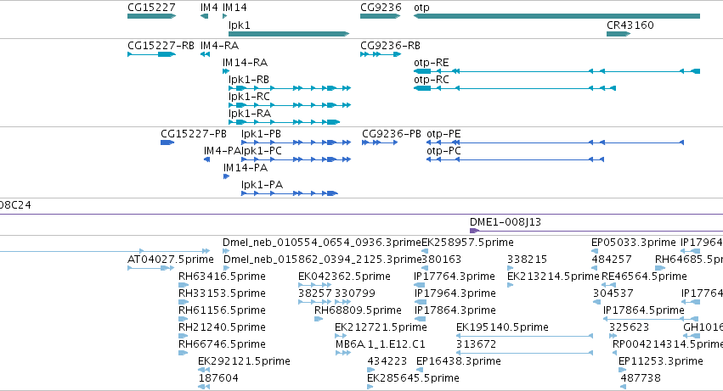Select the CG15227 gene label
Screen dimensions: 723x391
[151, 8]
